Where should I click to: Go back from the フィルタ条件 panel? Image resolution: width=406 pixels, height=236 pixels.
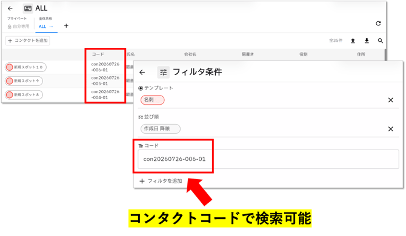tap(142, 73)
